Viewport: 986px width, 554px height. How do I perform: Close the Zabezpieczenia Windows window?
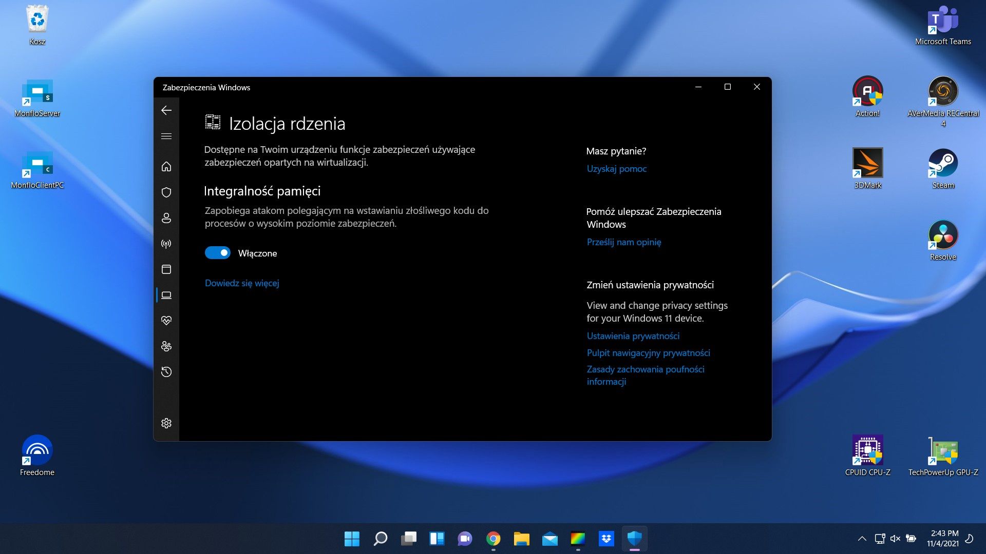pos(757,87)
